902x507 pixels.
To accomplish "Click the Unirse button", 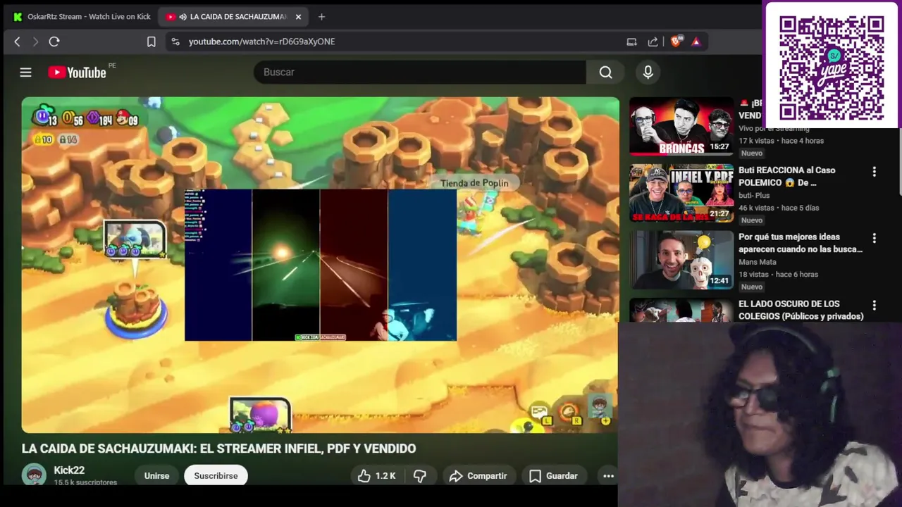I will click(156, 476).
